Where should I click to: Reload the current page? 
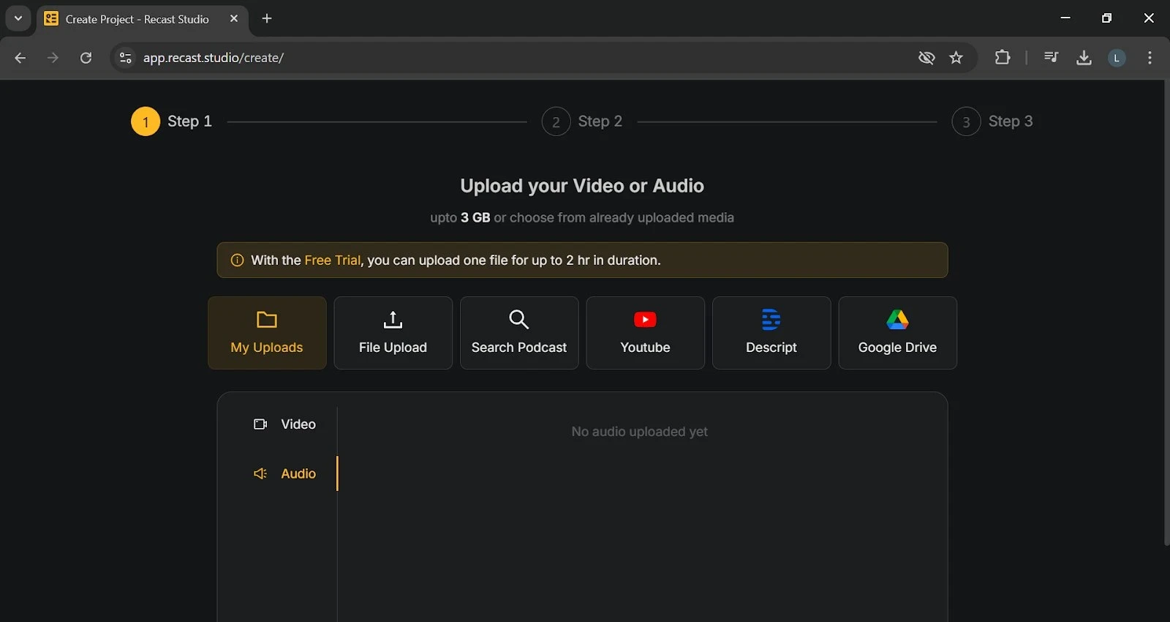tap(86, 58)
